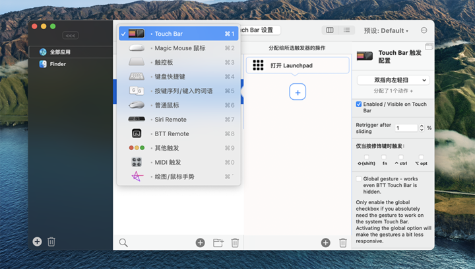Add new action with blue plus box
This screenshot has width=475, height=269.
298,93
